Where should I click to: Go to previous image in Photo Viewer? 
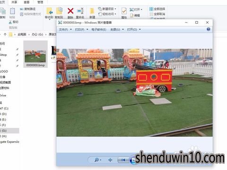click(123, 160)
